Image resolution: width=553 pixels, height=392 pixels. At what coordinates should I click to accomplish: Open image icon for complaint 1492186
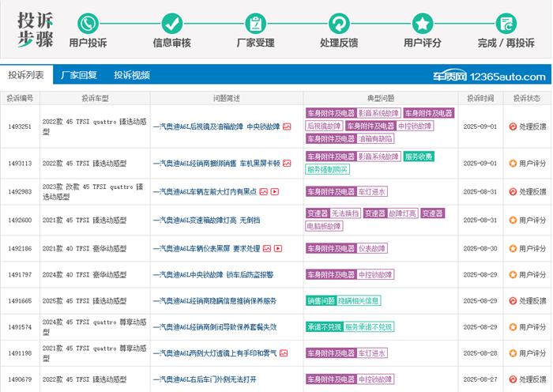267,248
